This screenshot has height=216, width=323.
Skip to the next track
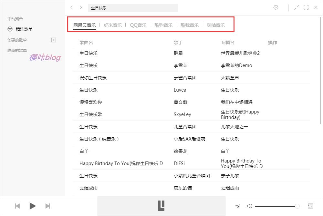pos(47,206)
